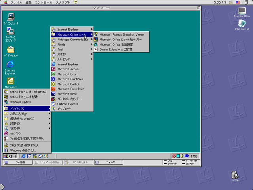Click the Internet Explorer quick launch icon
The width and height of the screenshot is (253, 190).
(x=24, y=156)
